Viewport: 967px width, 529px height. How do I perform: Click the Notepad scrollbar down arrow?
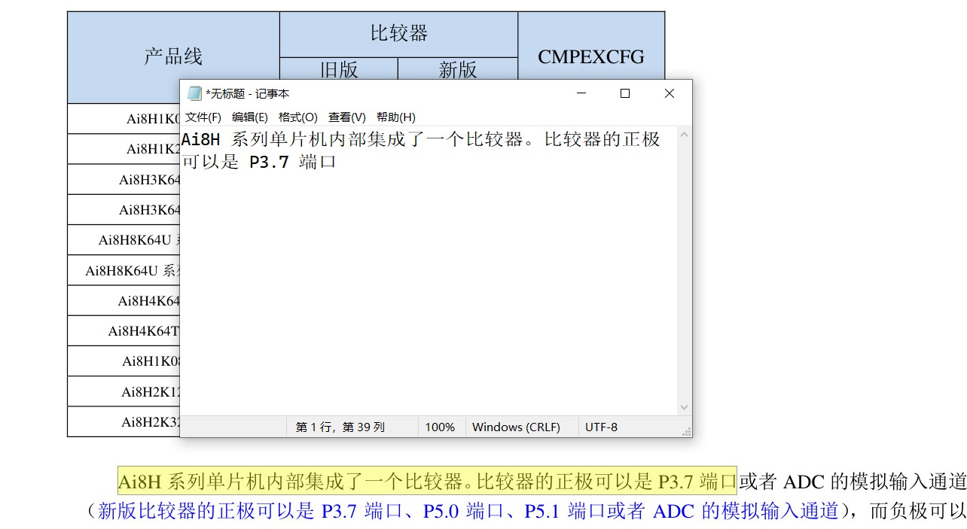pos(684,407)
